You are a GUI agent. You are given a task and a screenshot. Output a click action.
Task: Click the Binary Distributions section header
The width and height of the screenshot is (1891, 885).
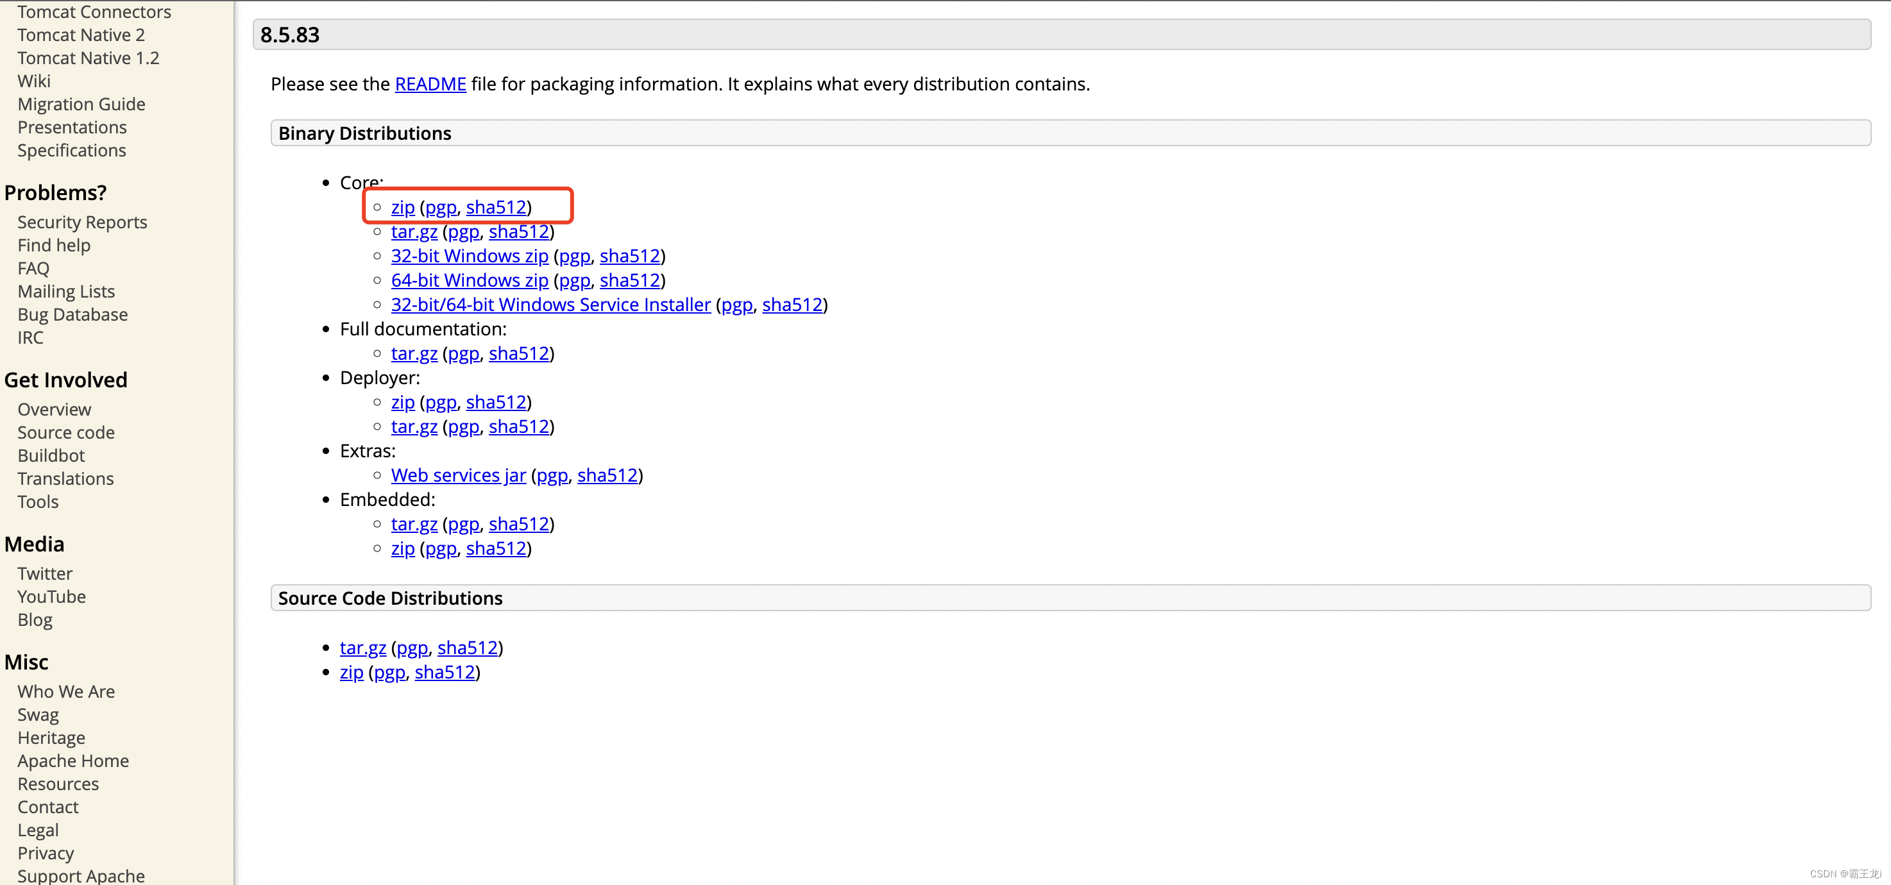tap(365, 133)
